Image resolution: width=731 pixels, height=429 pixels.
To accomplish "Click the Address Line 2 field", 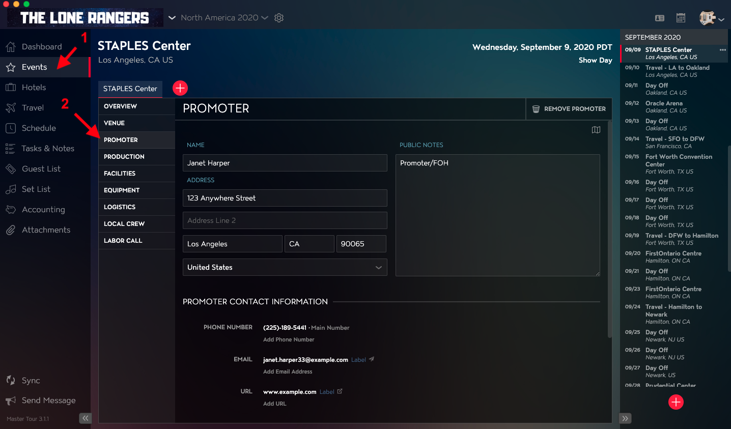I will coord(285,220).
